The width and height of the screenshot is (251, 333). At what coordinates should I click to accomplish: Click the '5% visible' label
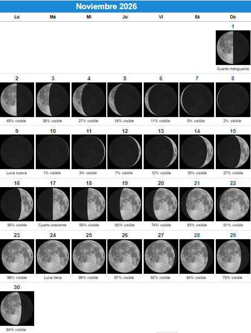click(x=196, y=121)
